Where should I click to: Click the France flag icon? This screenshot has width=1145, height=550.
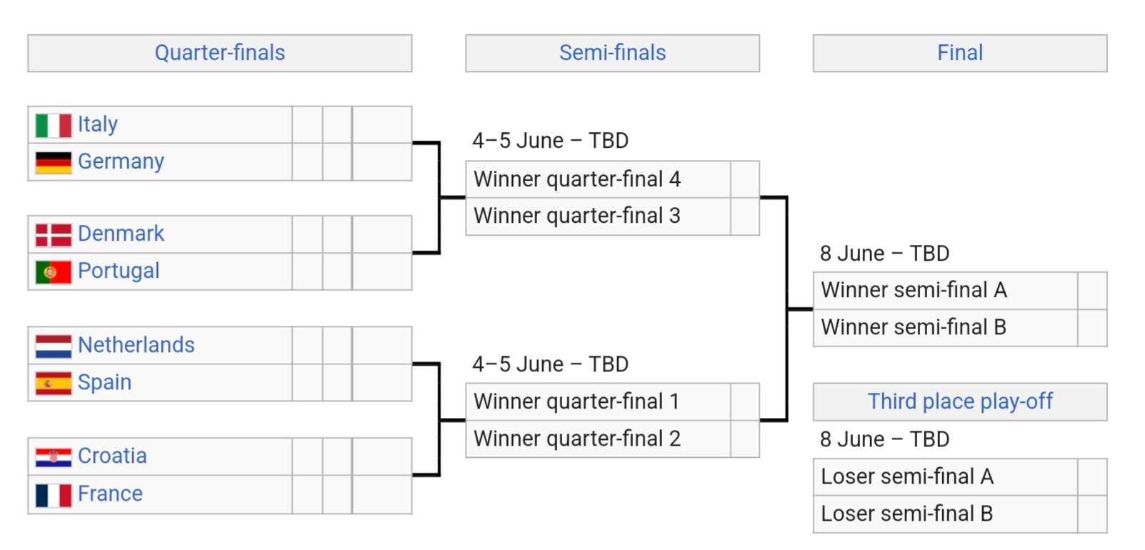pos(54,494)
